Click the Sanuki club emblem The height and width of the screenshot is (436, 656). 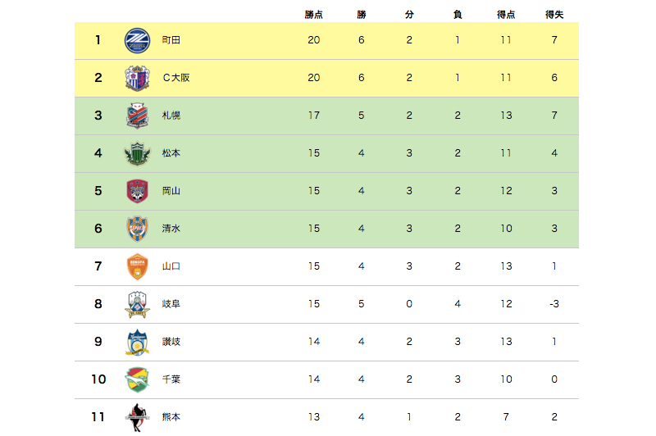(137, 342)
